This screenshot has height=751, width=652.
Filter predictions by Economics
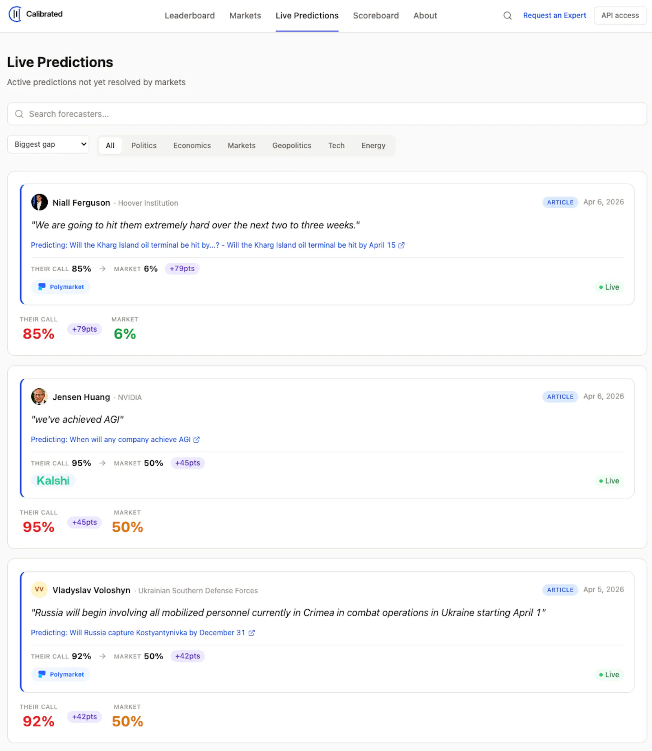tap(192, 145)
